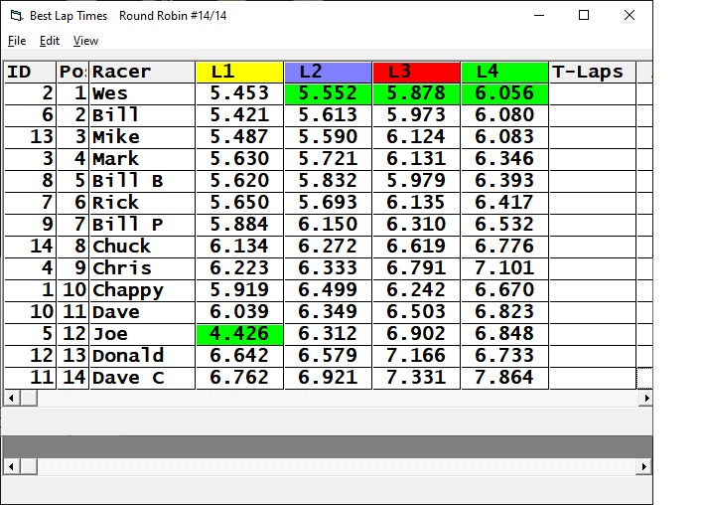Select Joe's highlighted 4.426 L1 cell

pos(239,334)
